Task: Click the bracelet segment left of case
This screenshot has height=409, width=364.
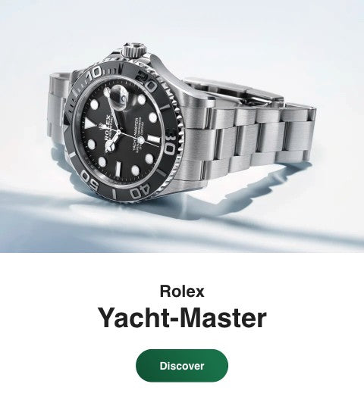Action: 58,108
